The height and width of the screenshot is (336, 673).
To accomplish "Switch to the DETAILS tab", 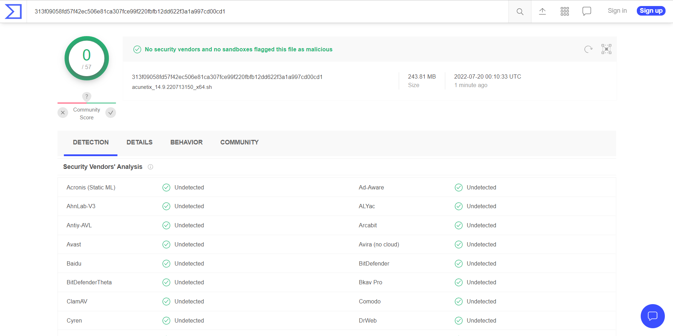I will 139,142.
